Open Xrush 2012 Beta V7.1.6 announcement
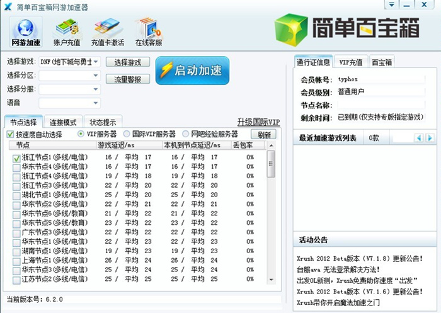 (360, 292)
